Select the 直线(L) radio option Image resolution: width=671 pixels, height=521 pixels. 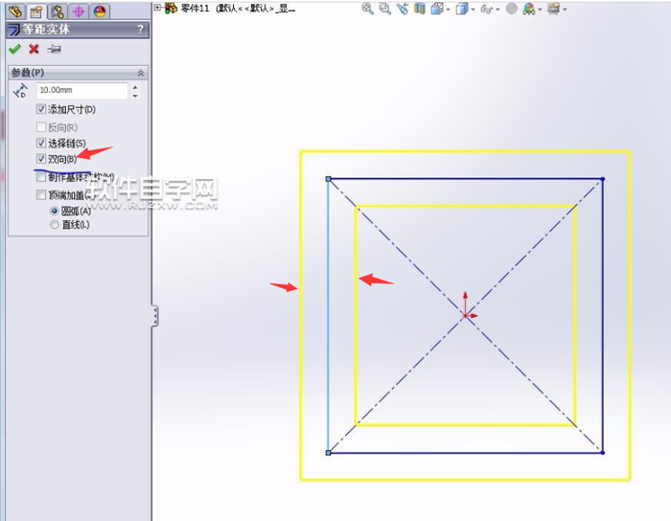point(55,224)
